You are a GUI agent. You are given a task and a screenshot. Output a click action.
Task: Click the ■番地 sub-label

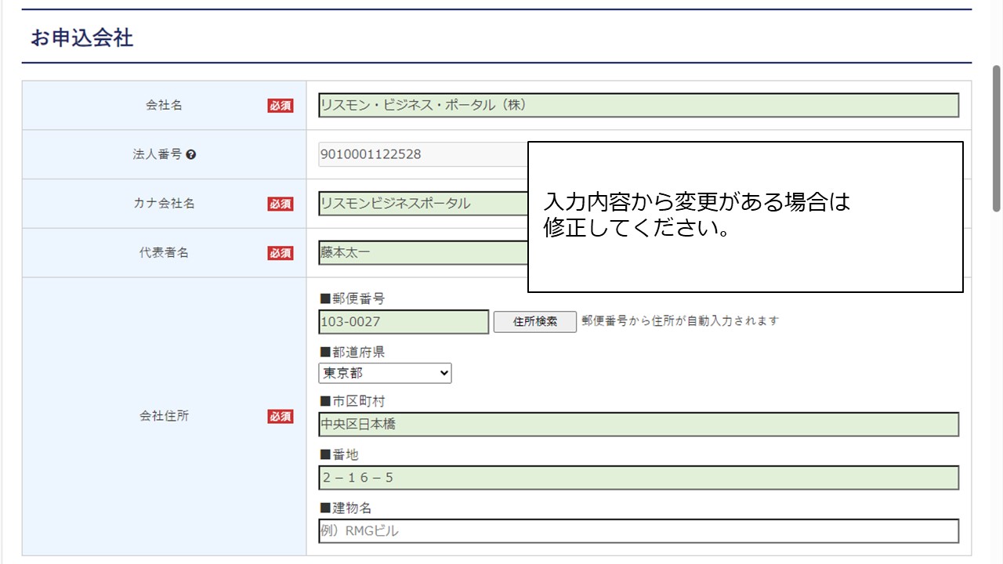click(339, 455)
